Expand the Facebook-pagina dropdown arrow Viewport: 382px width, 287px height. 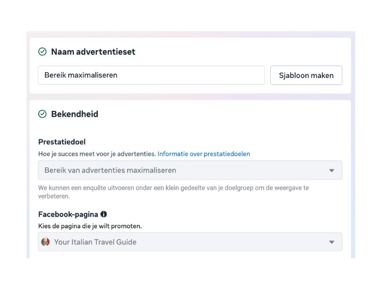click(x=332, y=242)
